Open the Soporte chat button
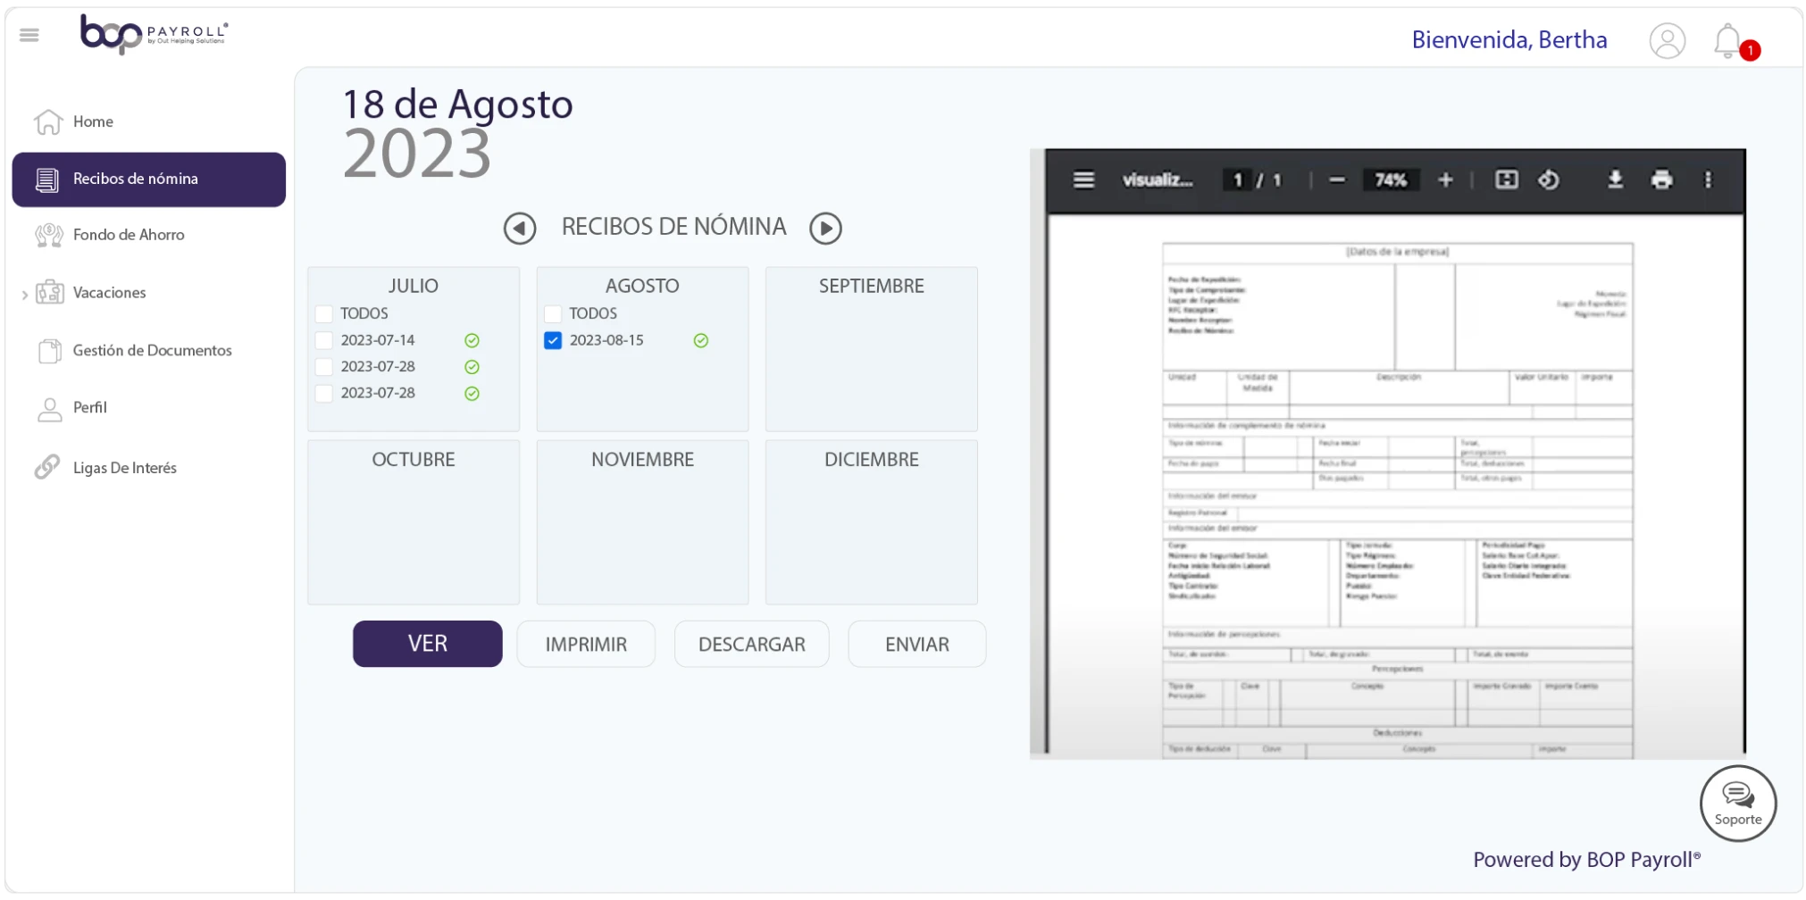 pyautogui.click(x=1737, y=804)
